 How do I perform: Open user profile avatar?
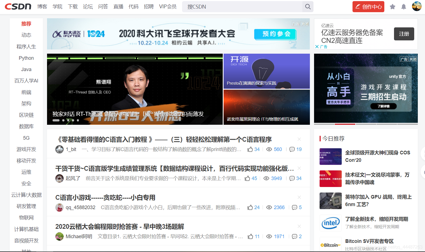pyautogui.click(x=417, y=6)
